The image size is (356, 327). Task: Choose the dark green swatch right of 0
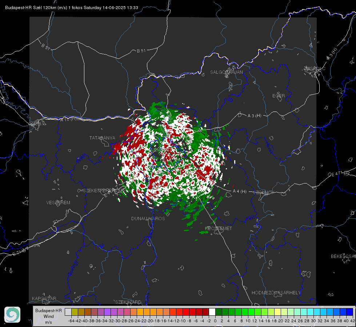coord(219,312)
